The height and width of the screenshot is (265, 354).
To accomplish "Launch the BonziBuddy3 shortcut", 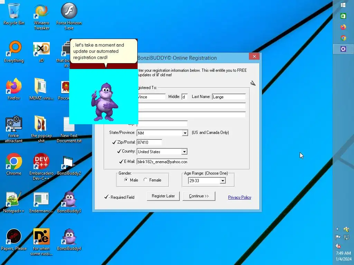I will coord(69,202).
